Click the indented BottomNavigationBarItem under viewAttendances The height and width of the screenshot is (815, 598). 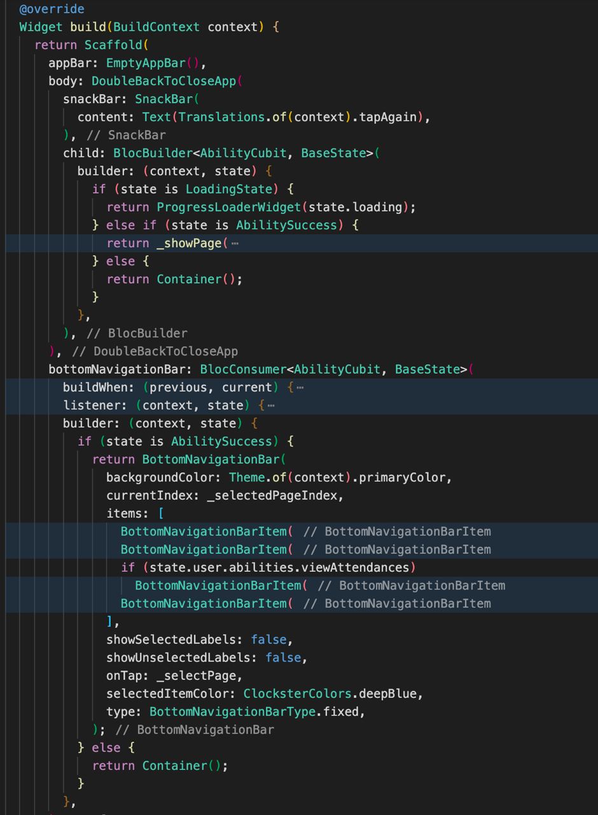[218, 585]
